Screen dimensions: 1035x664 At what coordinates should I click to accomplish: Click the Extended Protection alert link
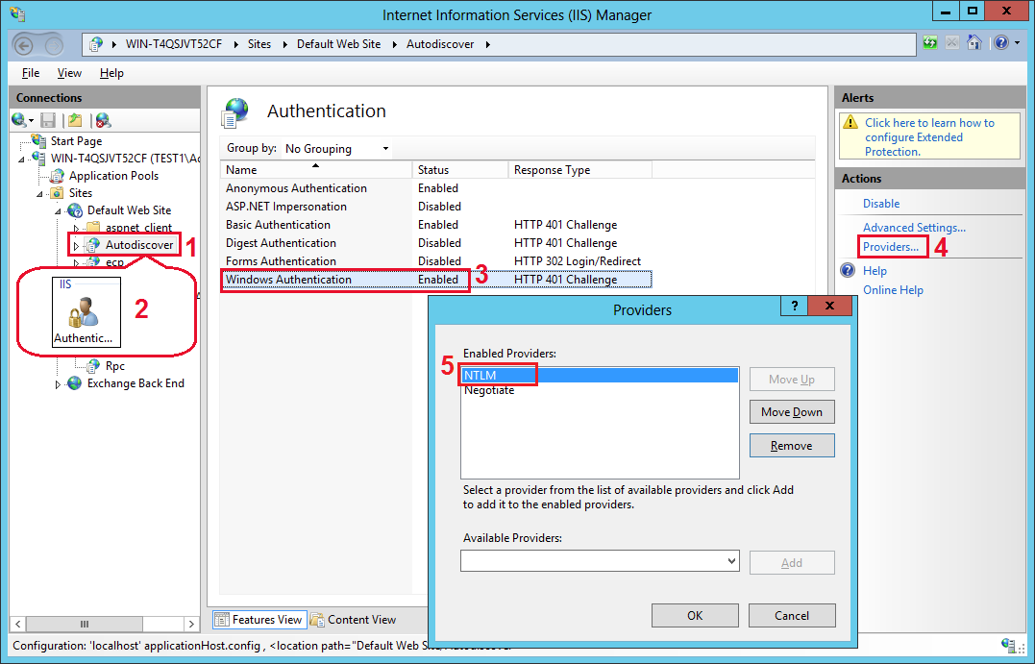click(929, 137)
